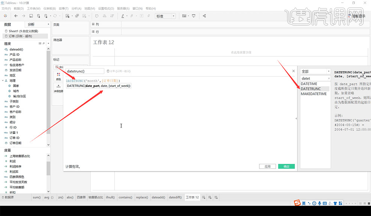
Task: Collapse the function reference panel arrow
Action: coord(296,118)
